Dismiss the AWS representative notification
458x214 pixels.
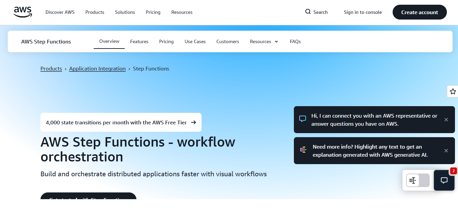(x=446, y=120)
